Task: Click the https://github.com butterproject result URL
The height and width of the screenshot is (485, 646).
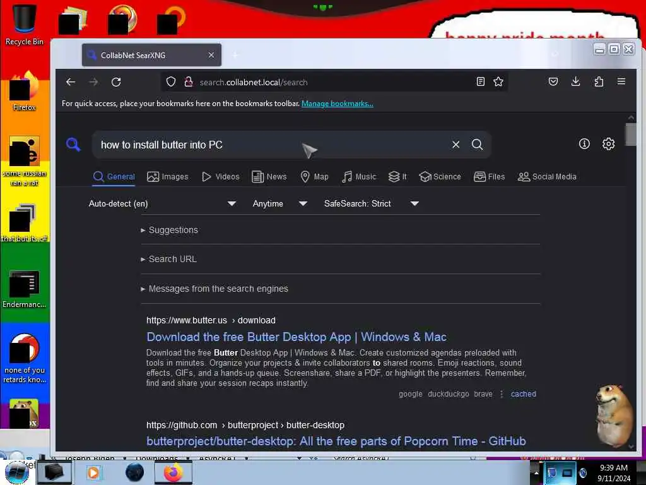Action: (245, 425)
